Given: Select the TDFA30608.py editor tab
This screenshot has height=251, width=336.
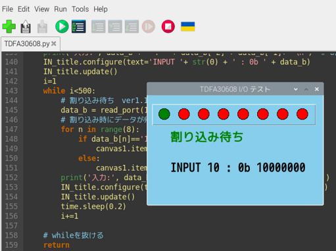Looking at the screenshot, I should coord(27,43).
